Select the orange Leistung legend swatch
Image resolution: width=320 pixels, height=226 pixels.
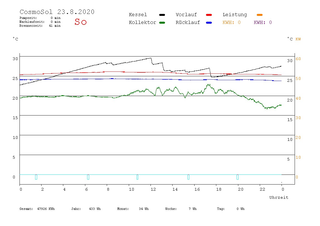point(260,15)
